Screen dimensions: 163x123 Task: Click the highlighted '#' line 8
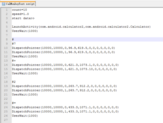click(x=87, y=39)
